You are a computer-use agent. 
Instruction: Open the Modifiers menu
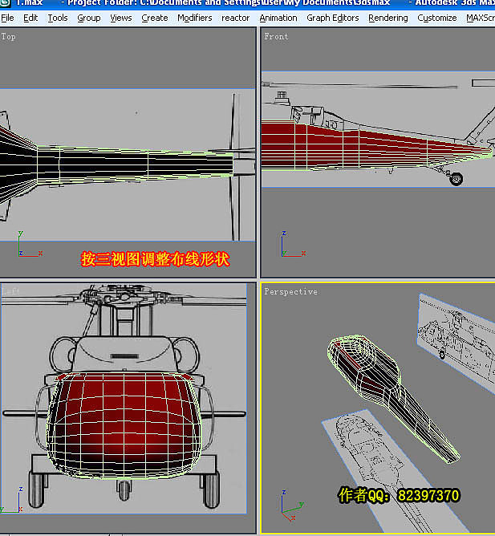coord(194,18)
